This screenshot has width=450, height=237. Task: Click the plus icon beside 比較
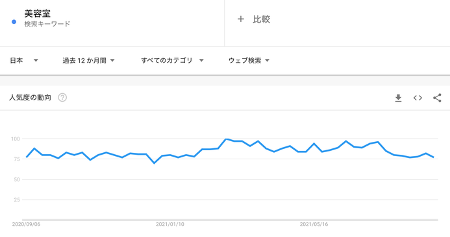241,19
